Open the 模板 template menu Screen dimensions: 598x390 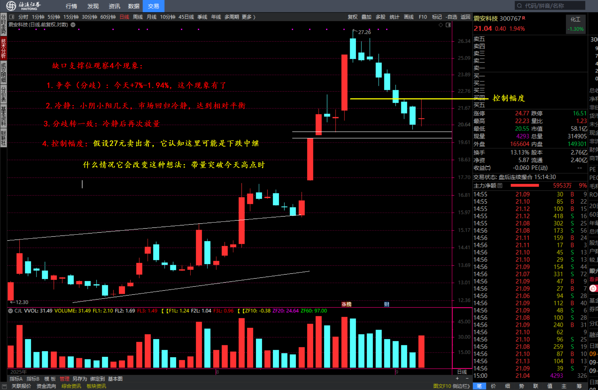[x=50, y=379]
